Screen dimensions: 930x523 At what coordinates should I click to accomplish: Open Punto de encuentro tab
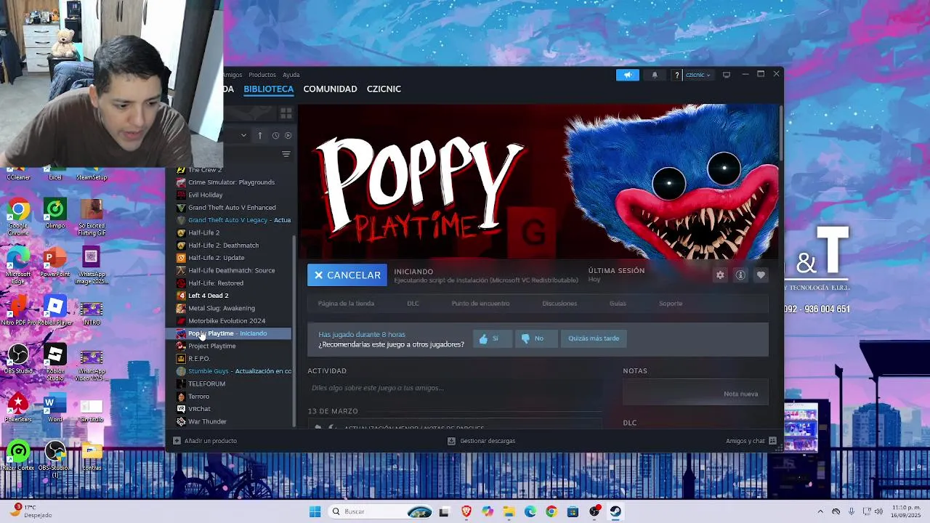click(x=480, y=304)
